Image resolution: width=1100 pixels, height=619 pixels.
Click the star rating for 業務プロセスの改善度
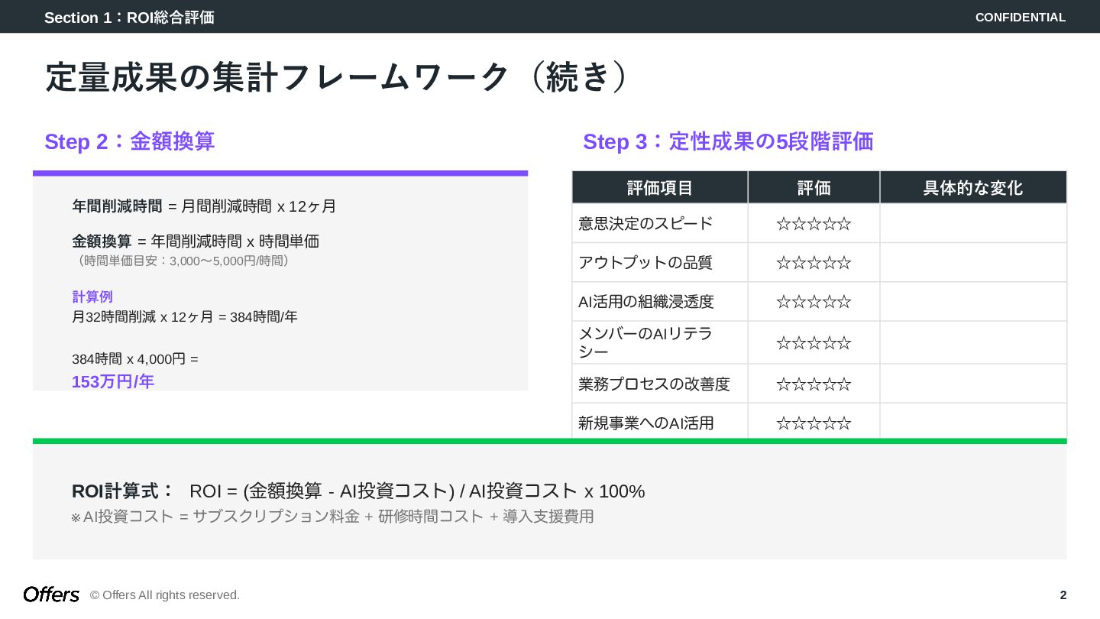point(814,384)
